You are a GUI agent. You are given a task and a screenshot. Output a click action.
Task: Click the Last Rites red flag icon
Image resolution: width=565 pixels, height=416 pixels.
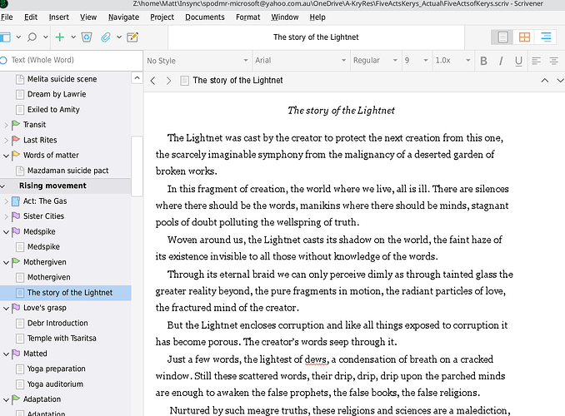(x=16, y=140)
